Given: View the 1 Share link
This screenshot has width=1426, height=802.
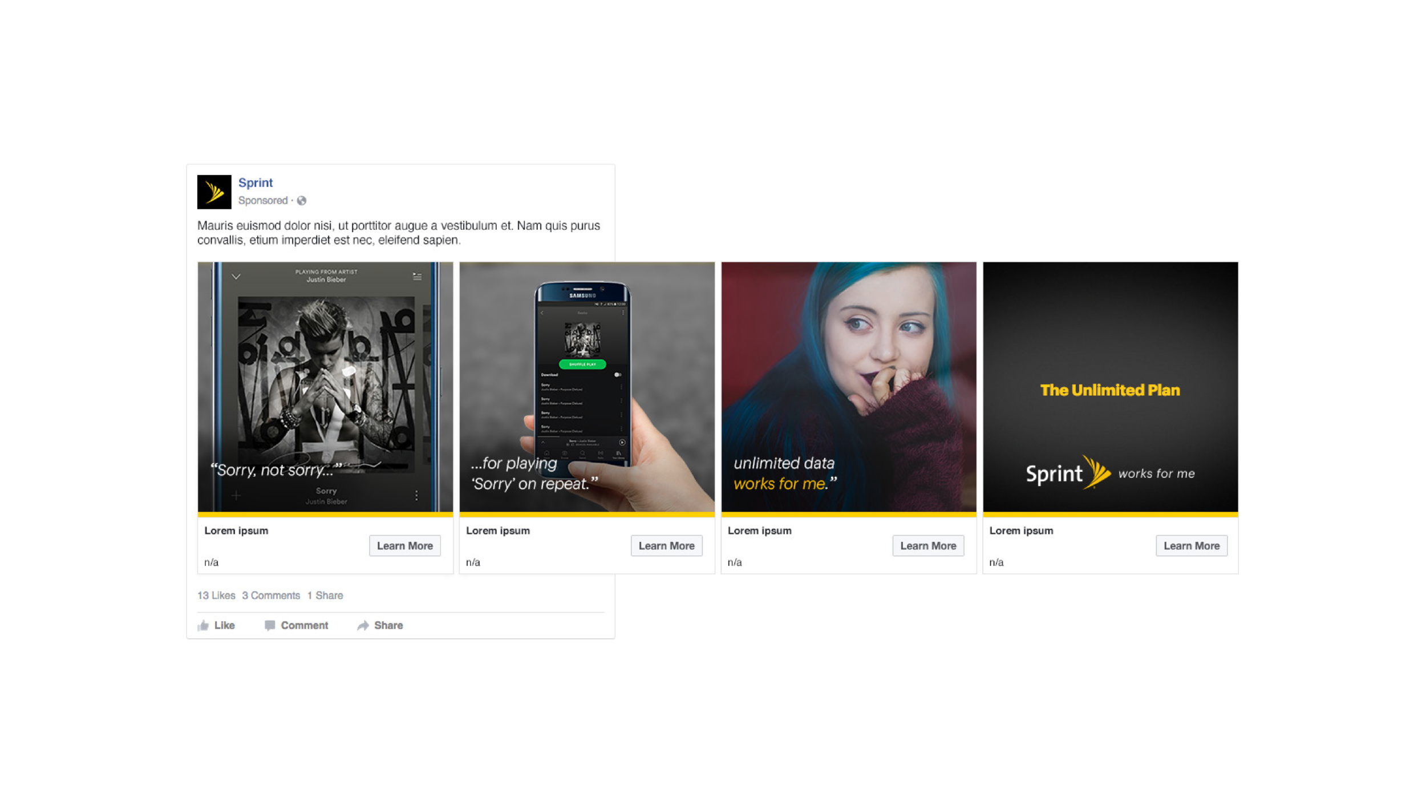Looking at the screenshot, I should coord(325,596).
